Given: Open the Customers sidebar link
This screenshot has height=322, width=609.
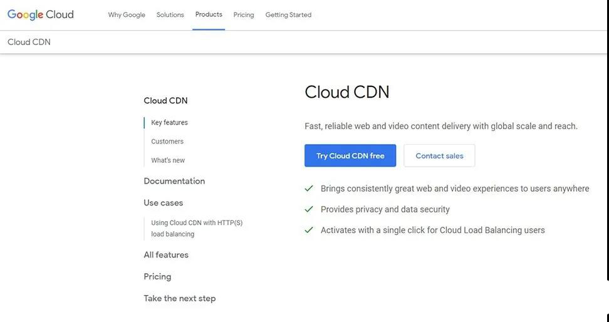Looking at the screenshot, I should pyautogui.click(x=167, y=142).
